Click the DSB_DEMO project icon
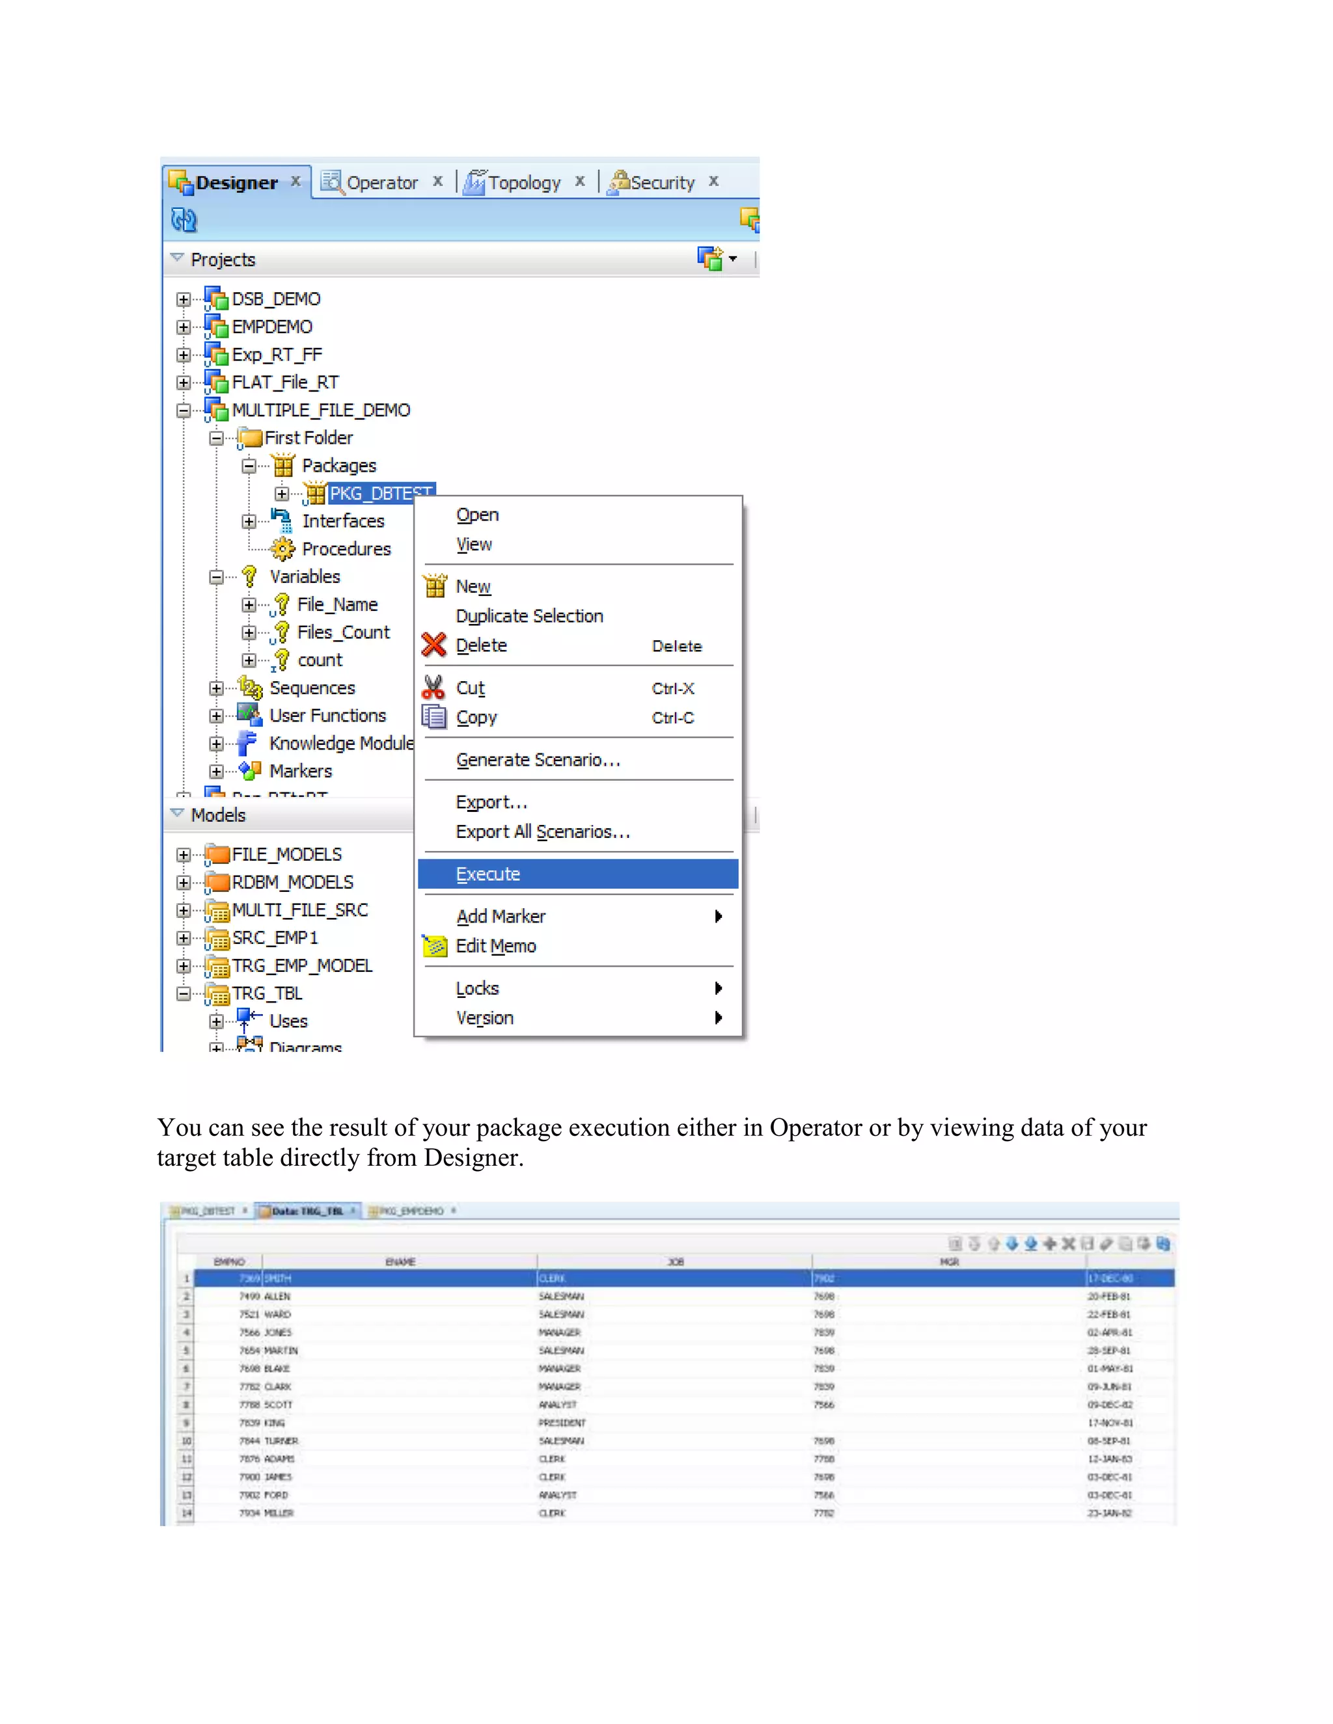The height and width of the screenshot is (1724, 1333). point(216,299)
